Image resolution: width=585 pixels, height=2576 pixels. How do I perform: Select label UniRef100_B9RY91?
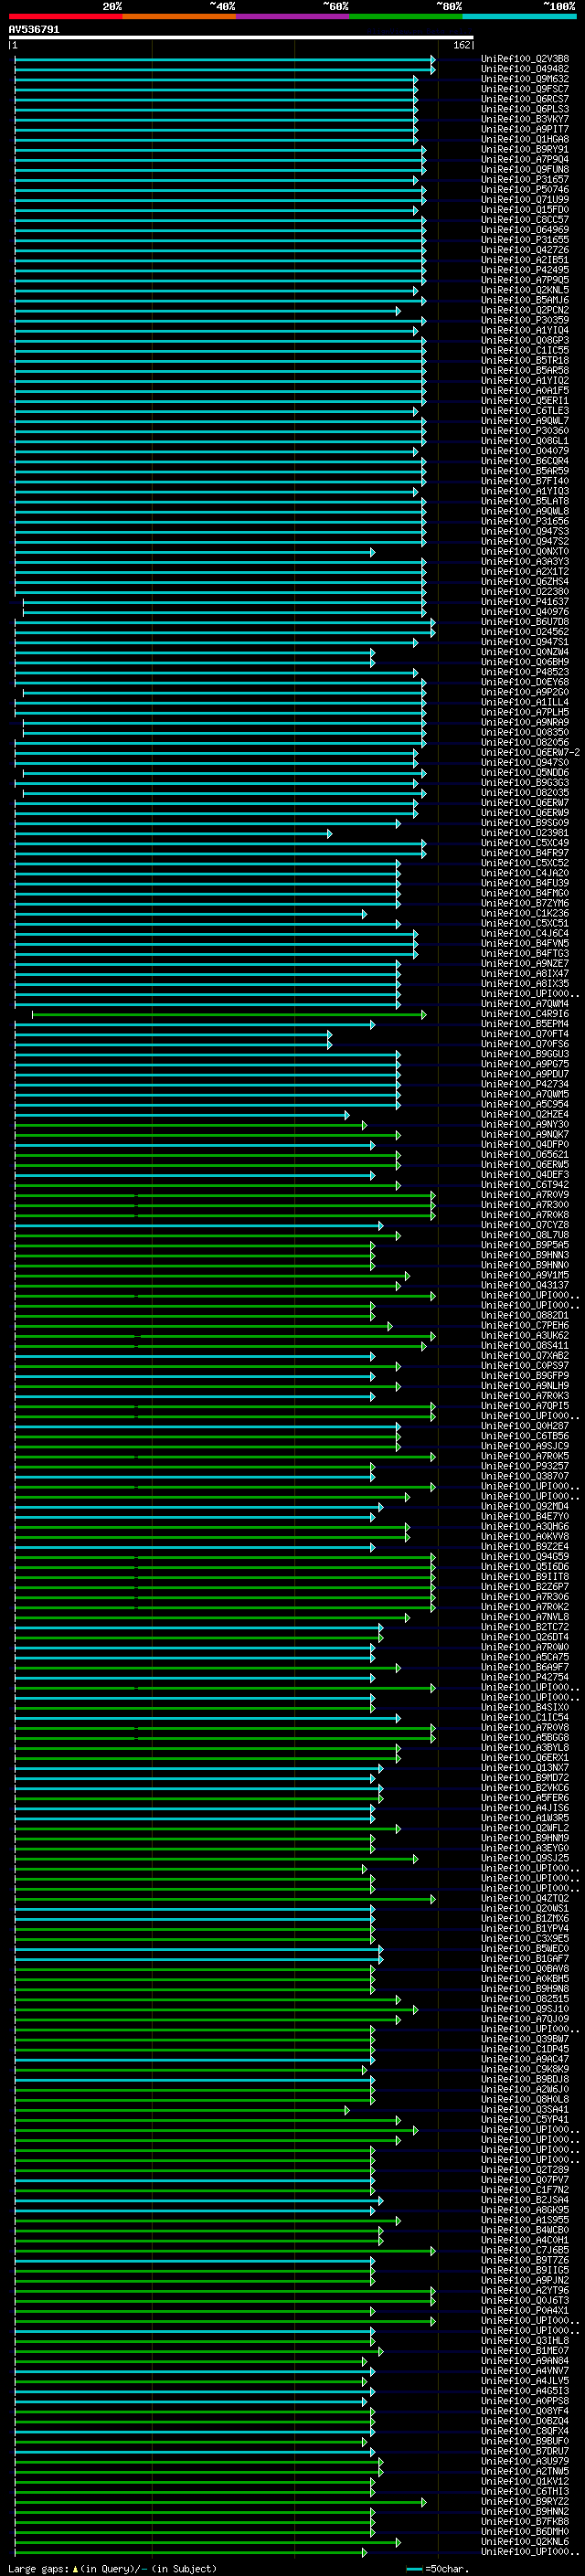pyautogui.click(x=525, y=150)
